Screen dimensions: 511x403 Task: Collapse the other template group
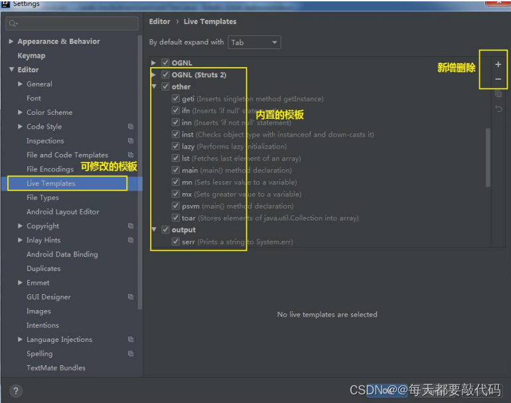[x=154, y=86]
